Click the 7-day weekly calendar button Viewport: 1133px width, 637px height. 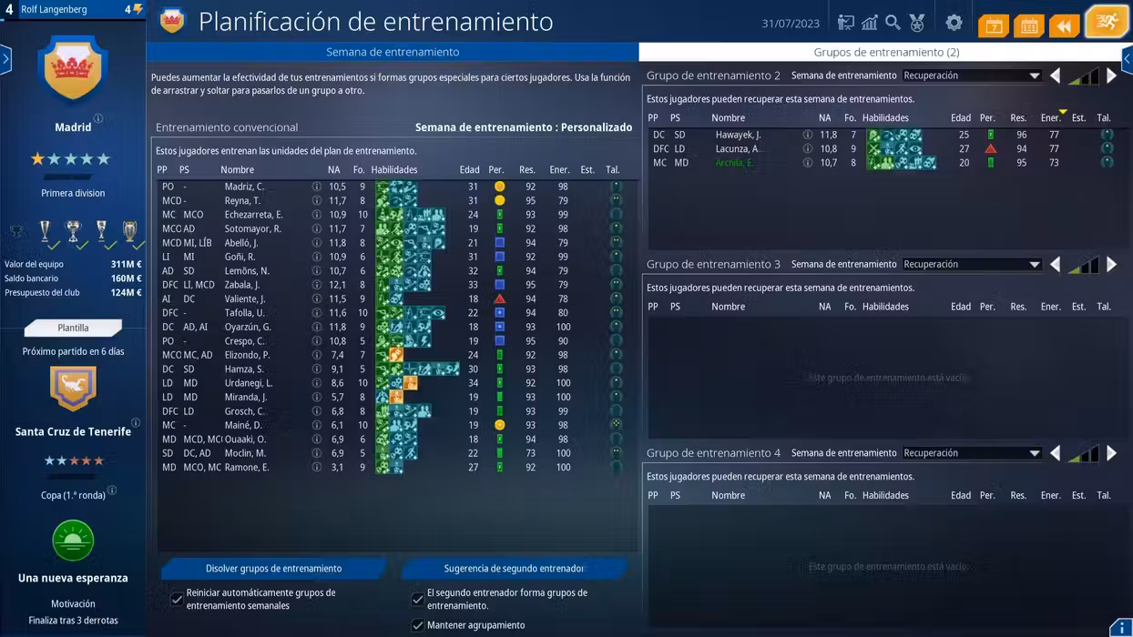[x=994, y=25]
